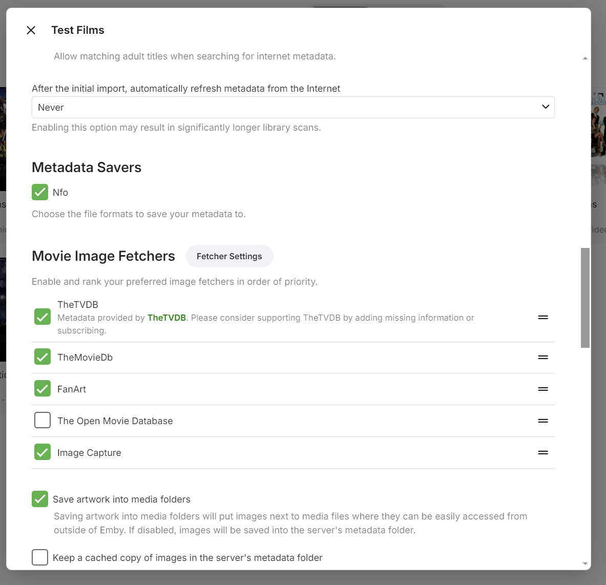Open the metadata refresh interval dropdown
Screen dimensions: 606x585
293,108
